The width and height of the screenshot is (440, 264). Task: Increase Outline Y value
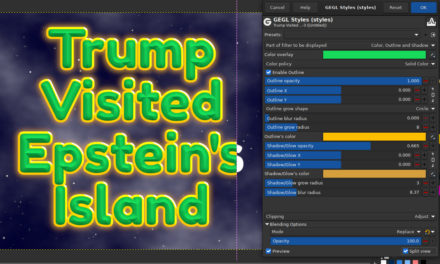(x=425, y=99)
